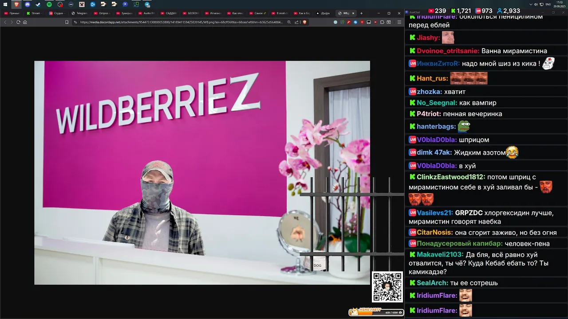Toggle the browser sidebar panel
The width and height of the screenshot is (568, 319).
[389, 22]
